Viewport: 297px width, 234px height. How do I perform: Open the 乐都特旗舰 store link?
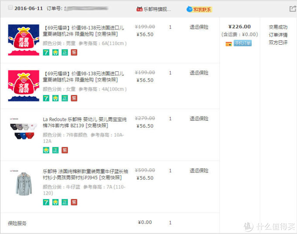point(157,9)
